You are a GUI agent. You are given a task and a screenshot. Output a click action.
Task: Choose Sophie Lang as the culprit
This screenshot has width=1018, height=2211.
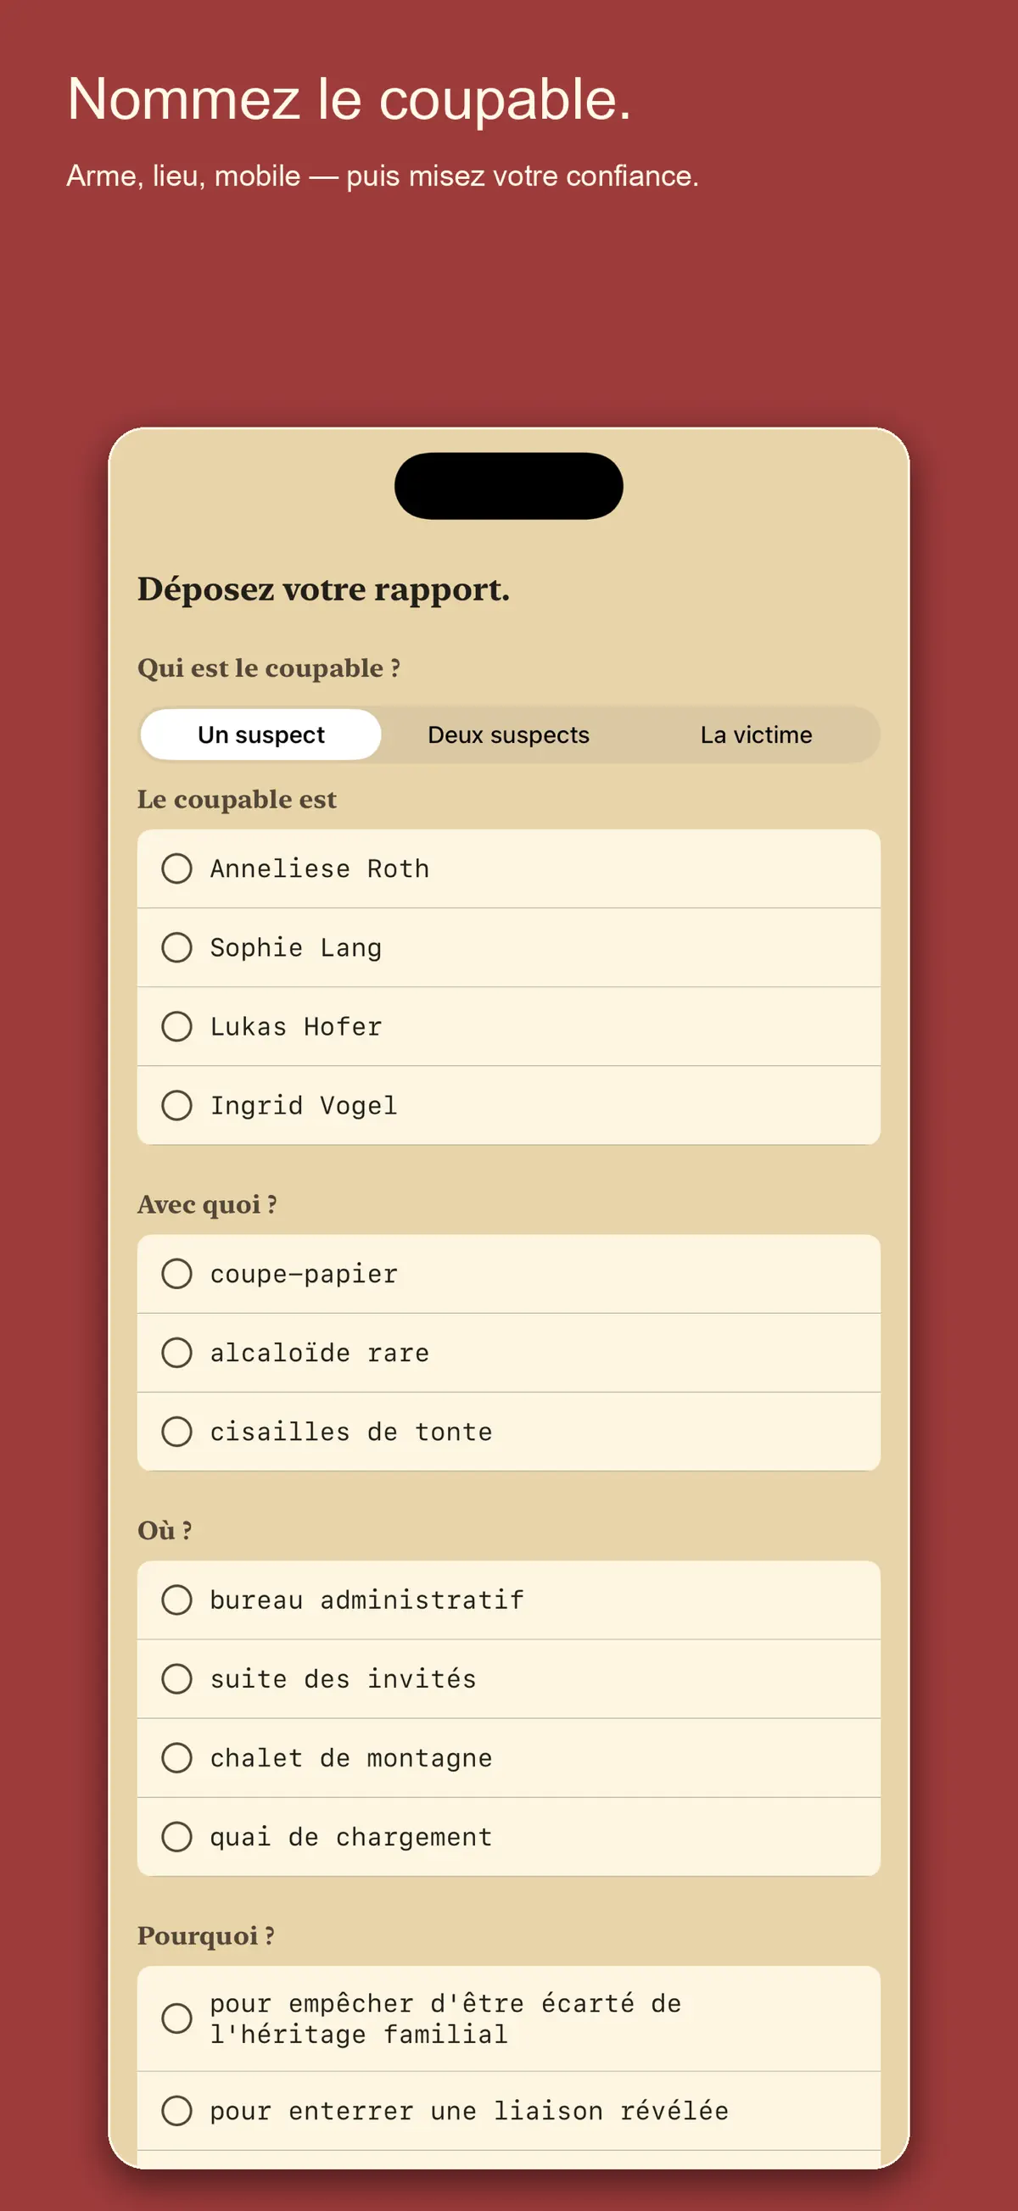point(508,947)
